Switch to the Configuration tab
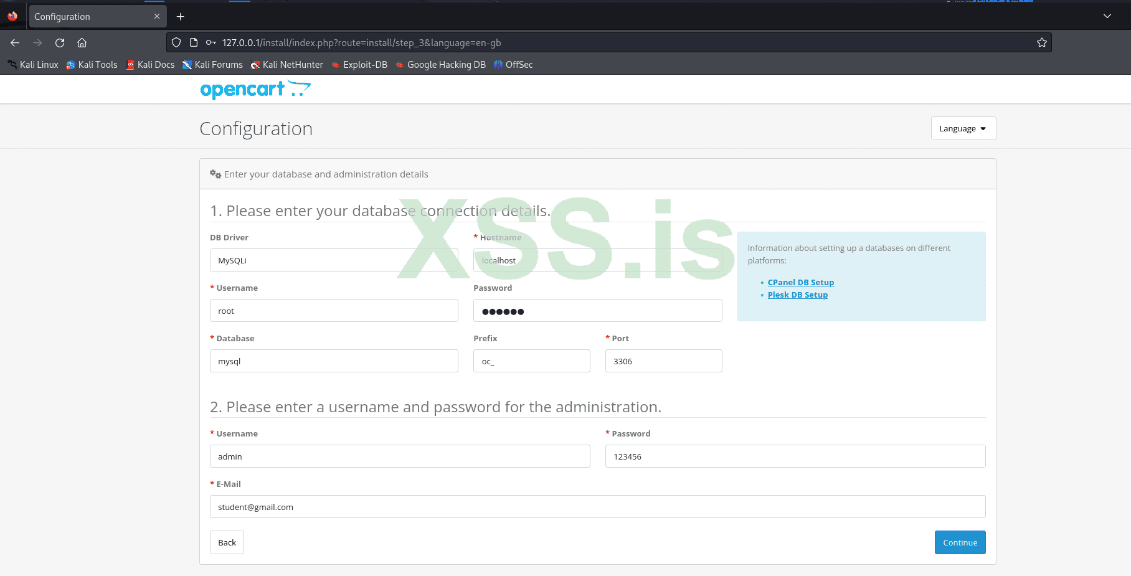 [98, 16]
